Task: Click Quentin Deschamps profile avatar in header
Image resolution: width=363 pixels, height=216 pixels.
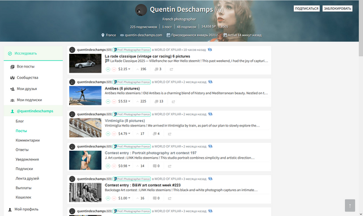Action: coord(141,10)
